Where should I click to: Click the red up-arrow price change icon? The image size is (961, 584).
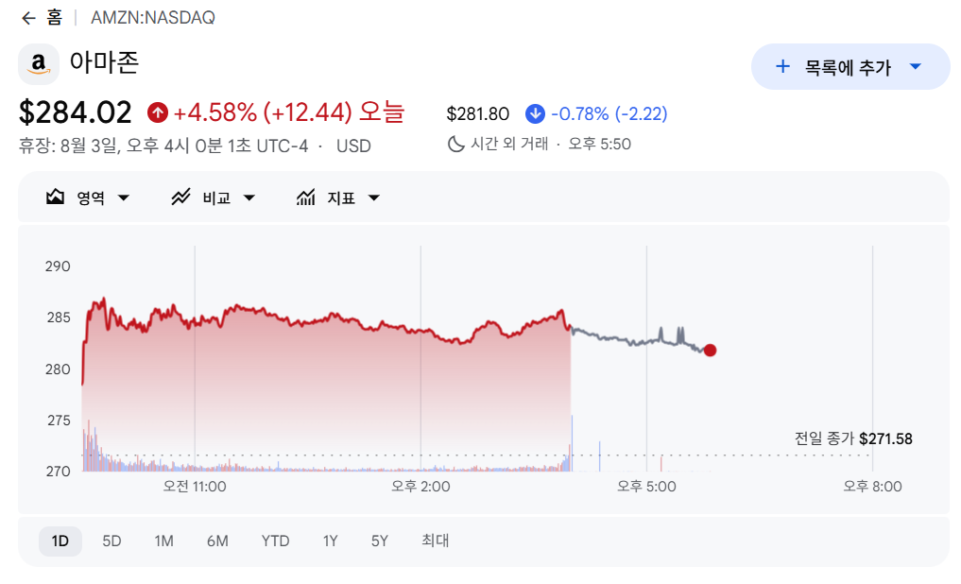tap(158, 112)
